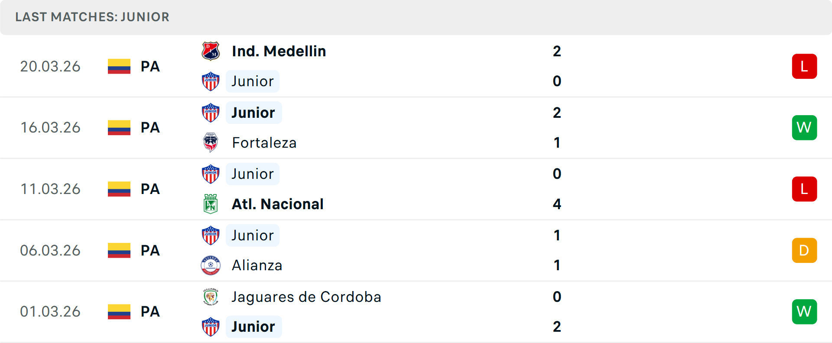Open the Jaguares de Cordoba team link
832x343 pixels.
[306, 297]
